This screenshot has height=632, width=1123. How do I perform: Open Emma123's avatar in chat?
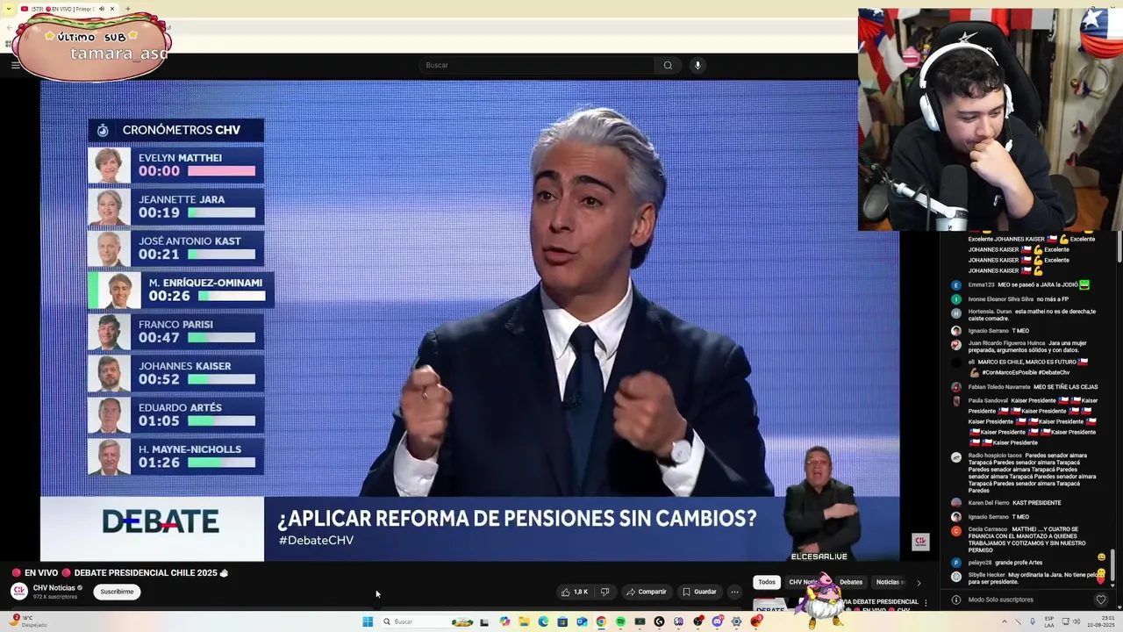(956, 285)
